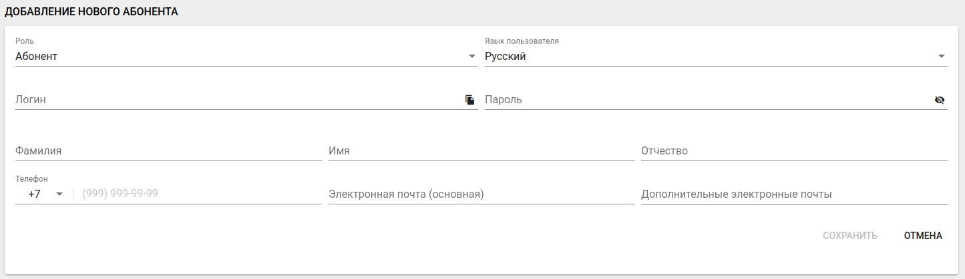965x279 pixels.
Task: Click the Русский language value
Action: (506, 57)
